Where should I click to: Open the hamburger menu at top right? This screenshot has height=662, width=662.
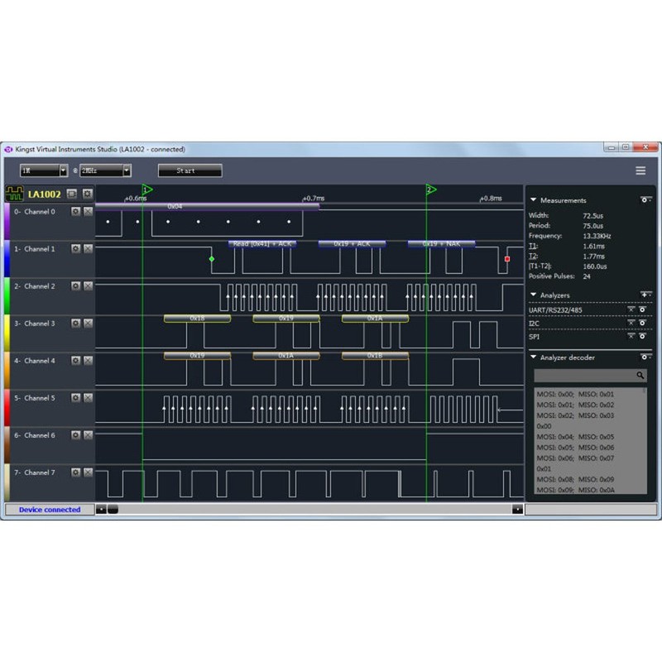(640, 170)
